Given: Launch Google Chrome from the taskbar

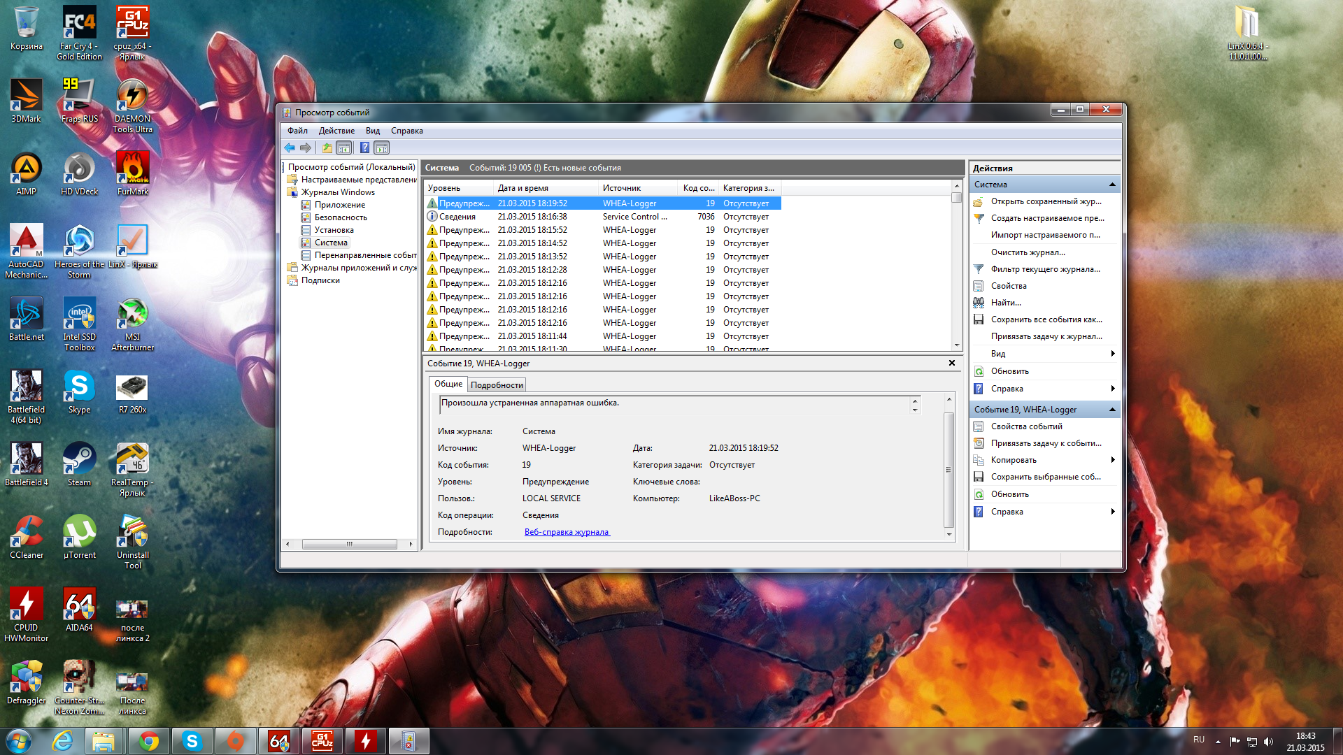Looking at the screenshot, I should click(148, 741).
